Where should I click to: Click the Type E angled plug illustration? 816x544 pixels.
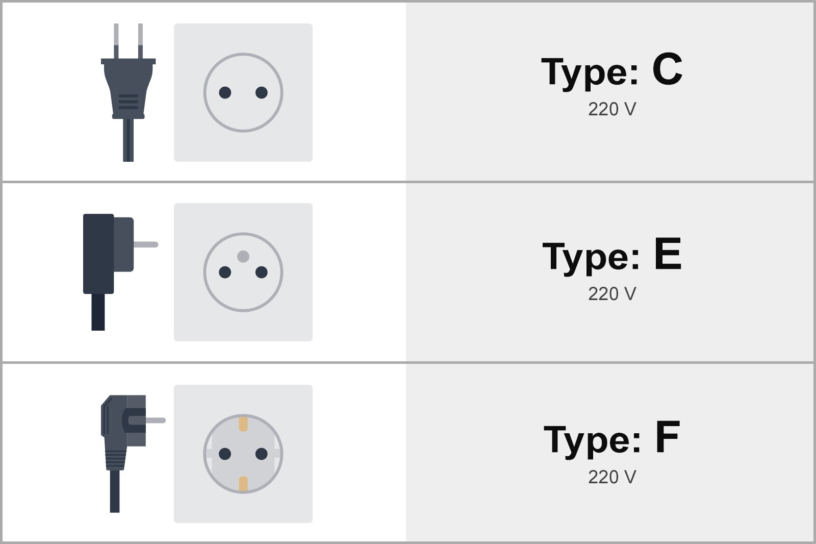pos(120,272)
